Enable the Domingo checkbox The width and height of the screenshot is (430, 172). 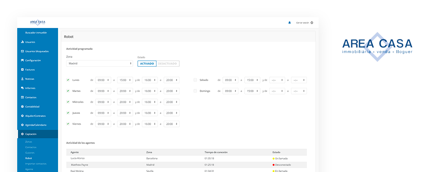tap(195, 91)
